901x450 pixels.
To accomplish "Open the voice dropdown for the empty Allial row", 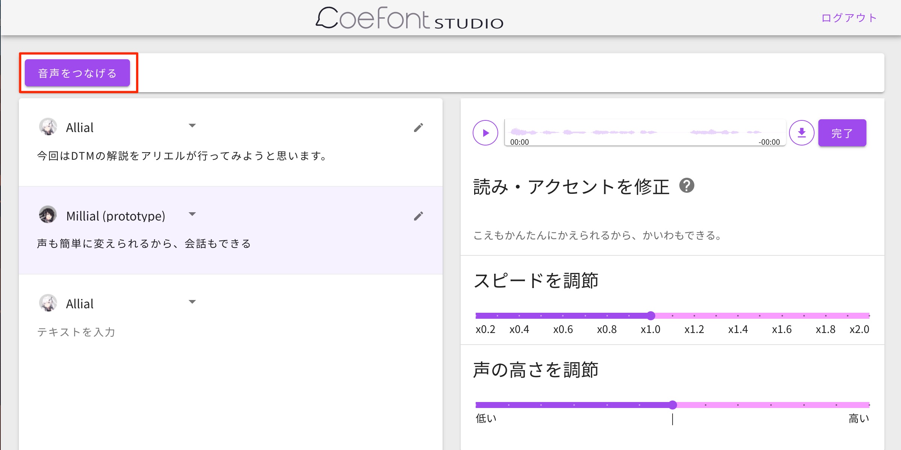I will [x=192, y=302].
